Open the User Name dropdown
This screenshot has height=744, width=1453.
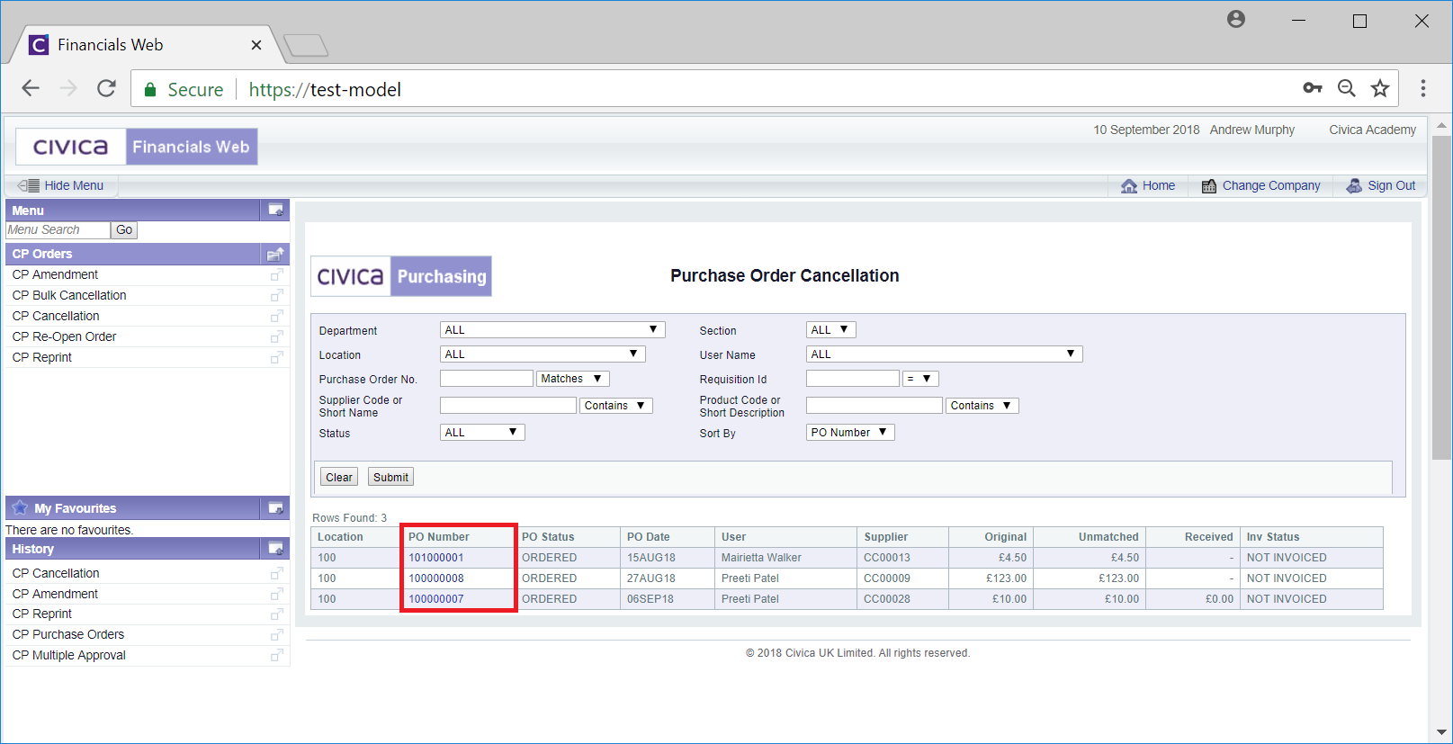(944, 354)
